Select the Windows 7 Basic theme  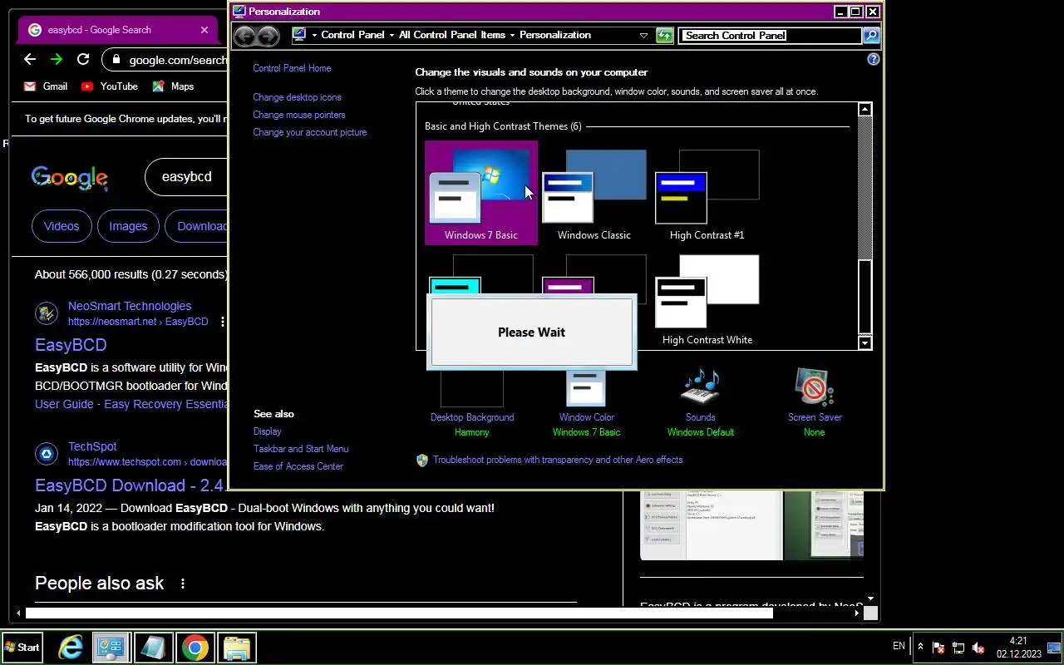(480, 193)
